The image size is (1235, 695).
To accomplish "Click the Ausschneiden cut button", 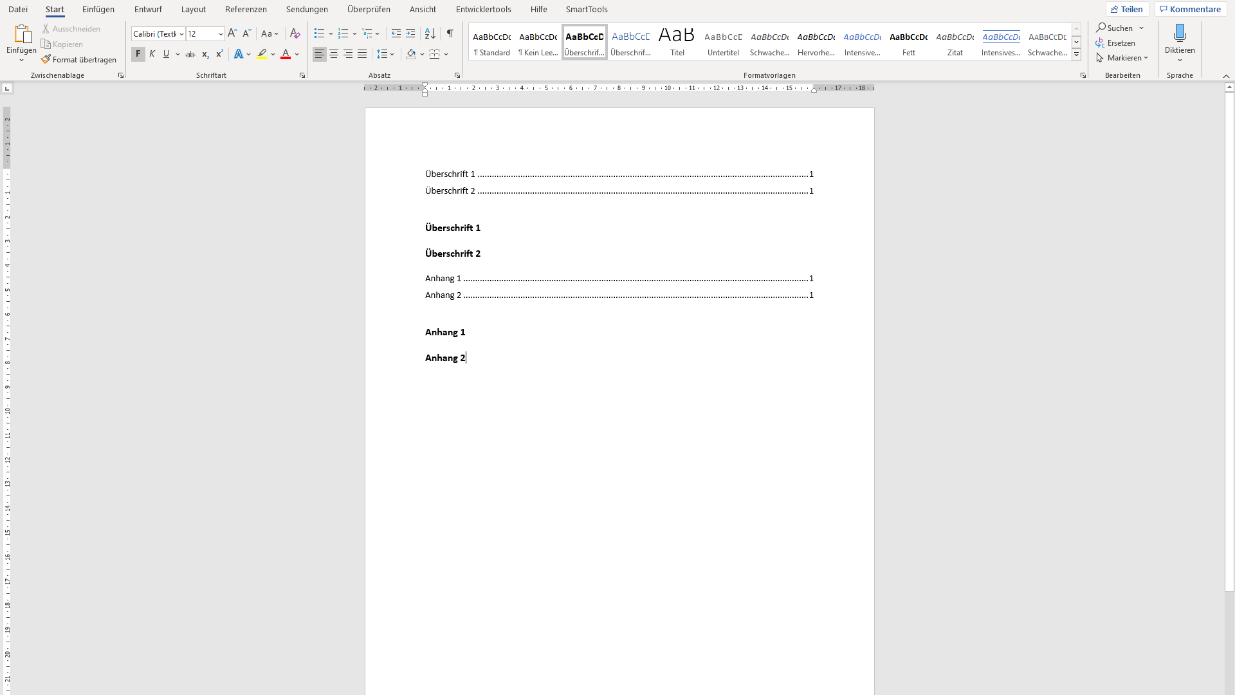I will [71, 29].
